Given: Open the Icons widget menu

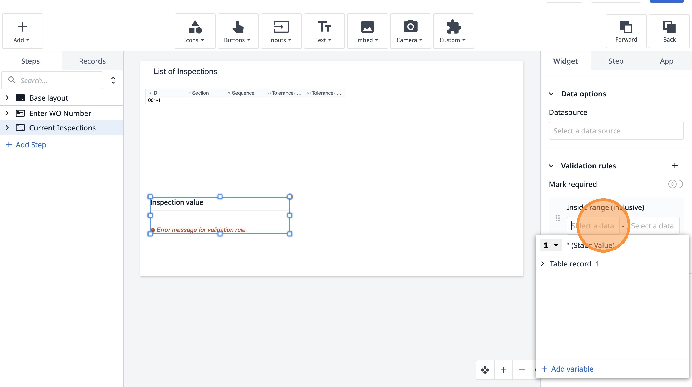Looking at the screenshot, I should click(x=195, y=31).
